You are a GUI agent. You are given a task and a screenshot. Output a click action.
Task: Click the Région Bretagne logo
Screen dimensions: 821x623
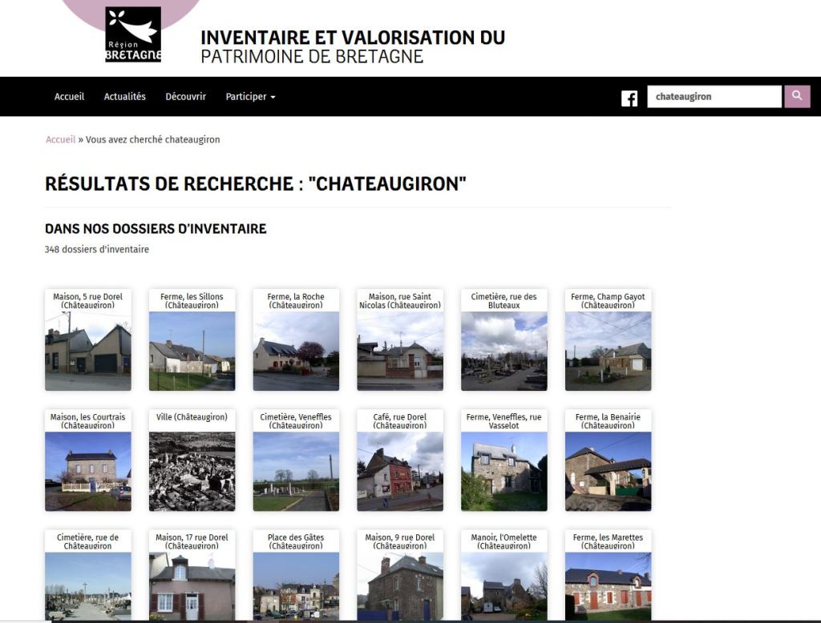point(133,34)
